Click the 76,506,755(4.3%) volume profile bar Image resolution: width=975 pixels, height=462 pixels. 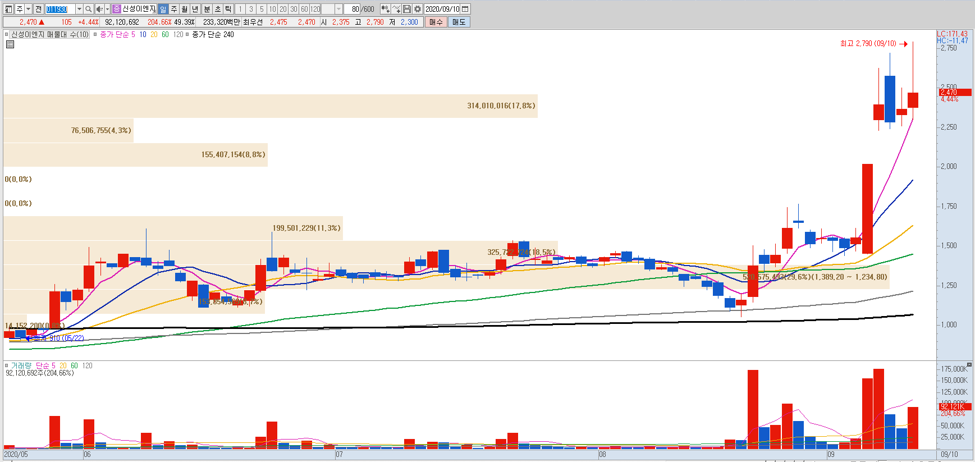(68, 130)
